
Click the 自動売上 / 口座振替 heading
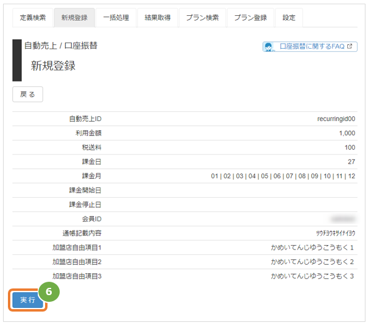[61, 46]
